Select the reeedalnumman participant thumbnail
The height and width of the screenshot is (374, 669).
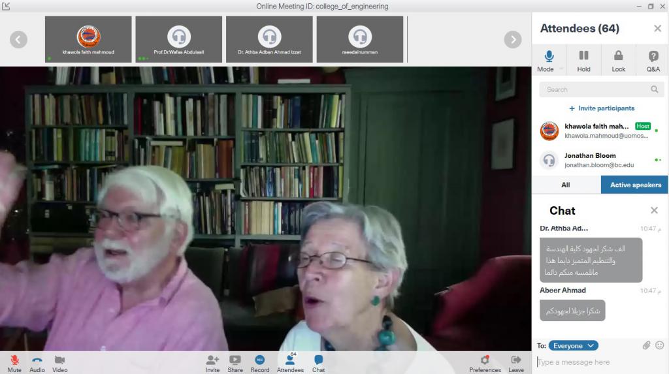360,39
